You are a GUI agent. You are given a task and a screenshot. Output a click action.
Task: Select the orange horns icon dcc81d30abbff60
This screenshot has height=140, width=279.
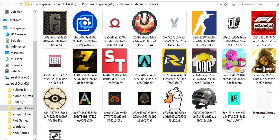click(x=115, y=98)
